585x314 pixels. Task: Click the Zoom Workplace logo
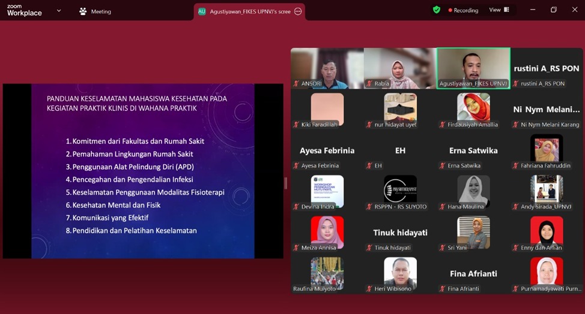point(24,10)
